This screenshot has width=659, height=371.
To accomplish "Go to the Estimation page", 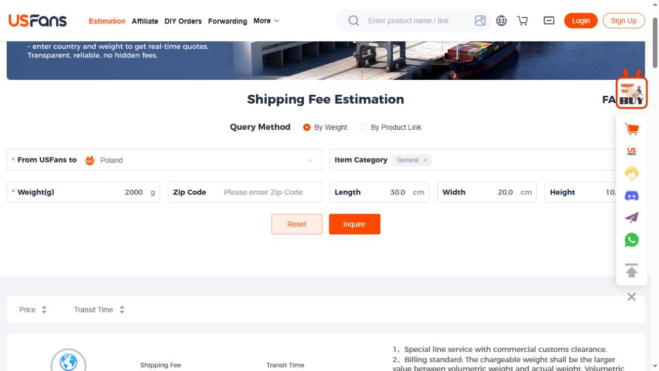I will point(107,21).
